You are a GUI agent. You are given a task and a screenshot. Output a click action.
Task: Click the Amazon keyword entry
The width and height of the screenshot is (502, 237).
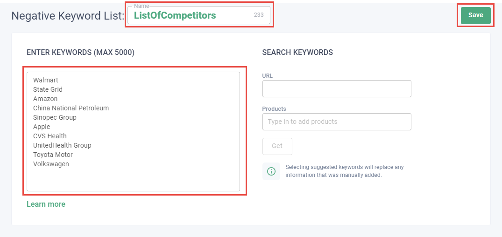45,99
